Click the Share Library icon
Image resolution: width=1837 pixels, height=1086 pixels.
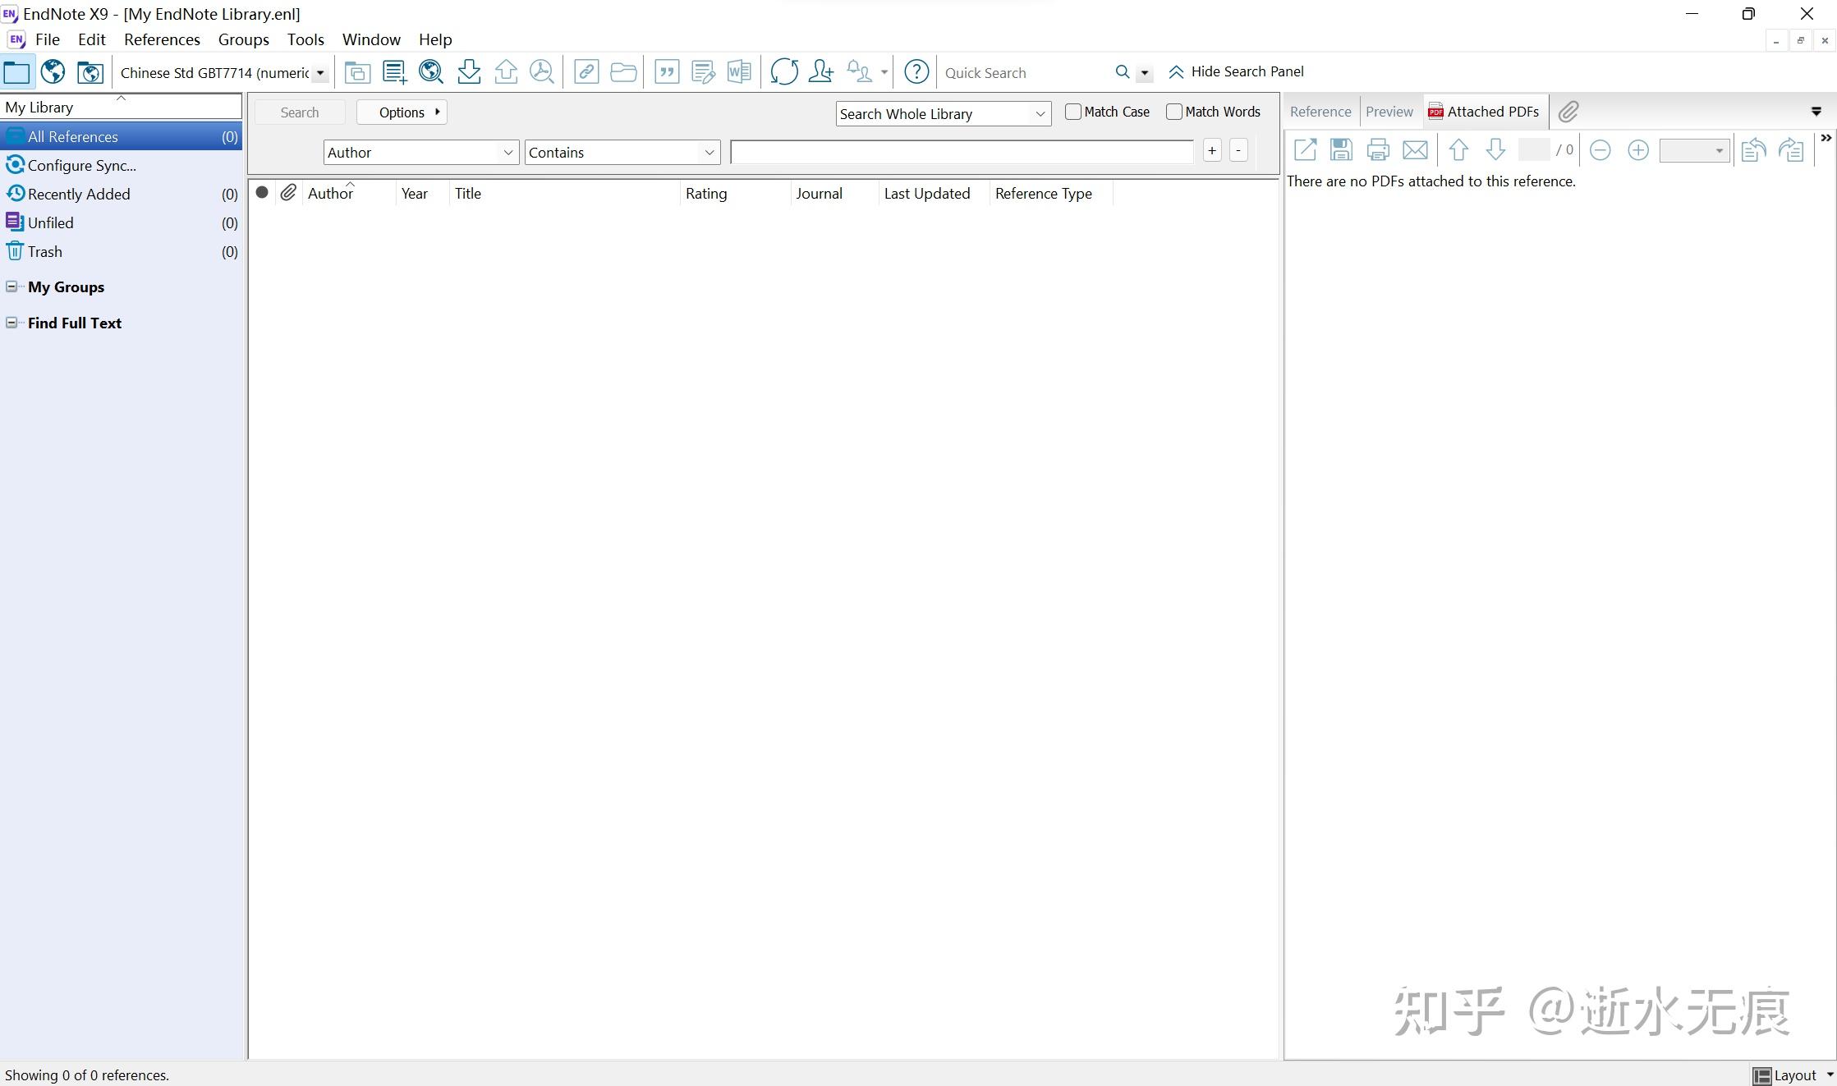point(820,72)
